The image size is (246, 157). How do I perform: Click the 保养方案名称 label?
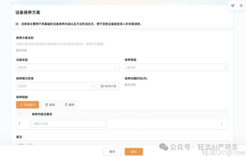pos(25,38)
